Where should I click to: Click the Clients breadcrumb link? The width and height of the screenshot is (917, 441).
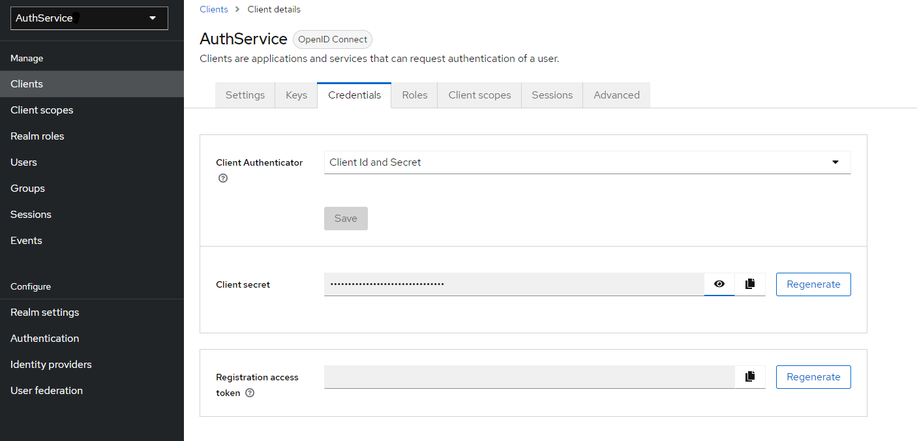pos(214,9)
